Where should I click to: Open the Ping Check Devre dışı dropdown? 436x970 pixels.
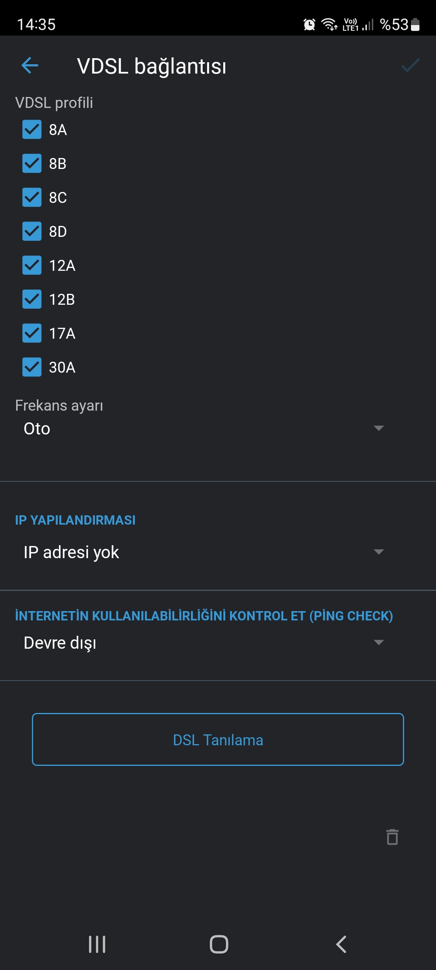[204, 643]
